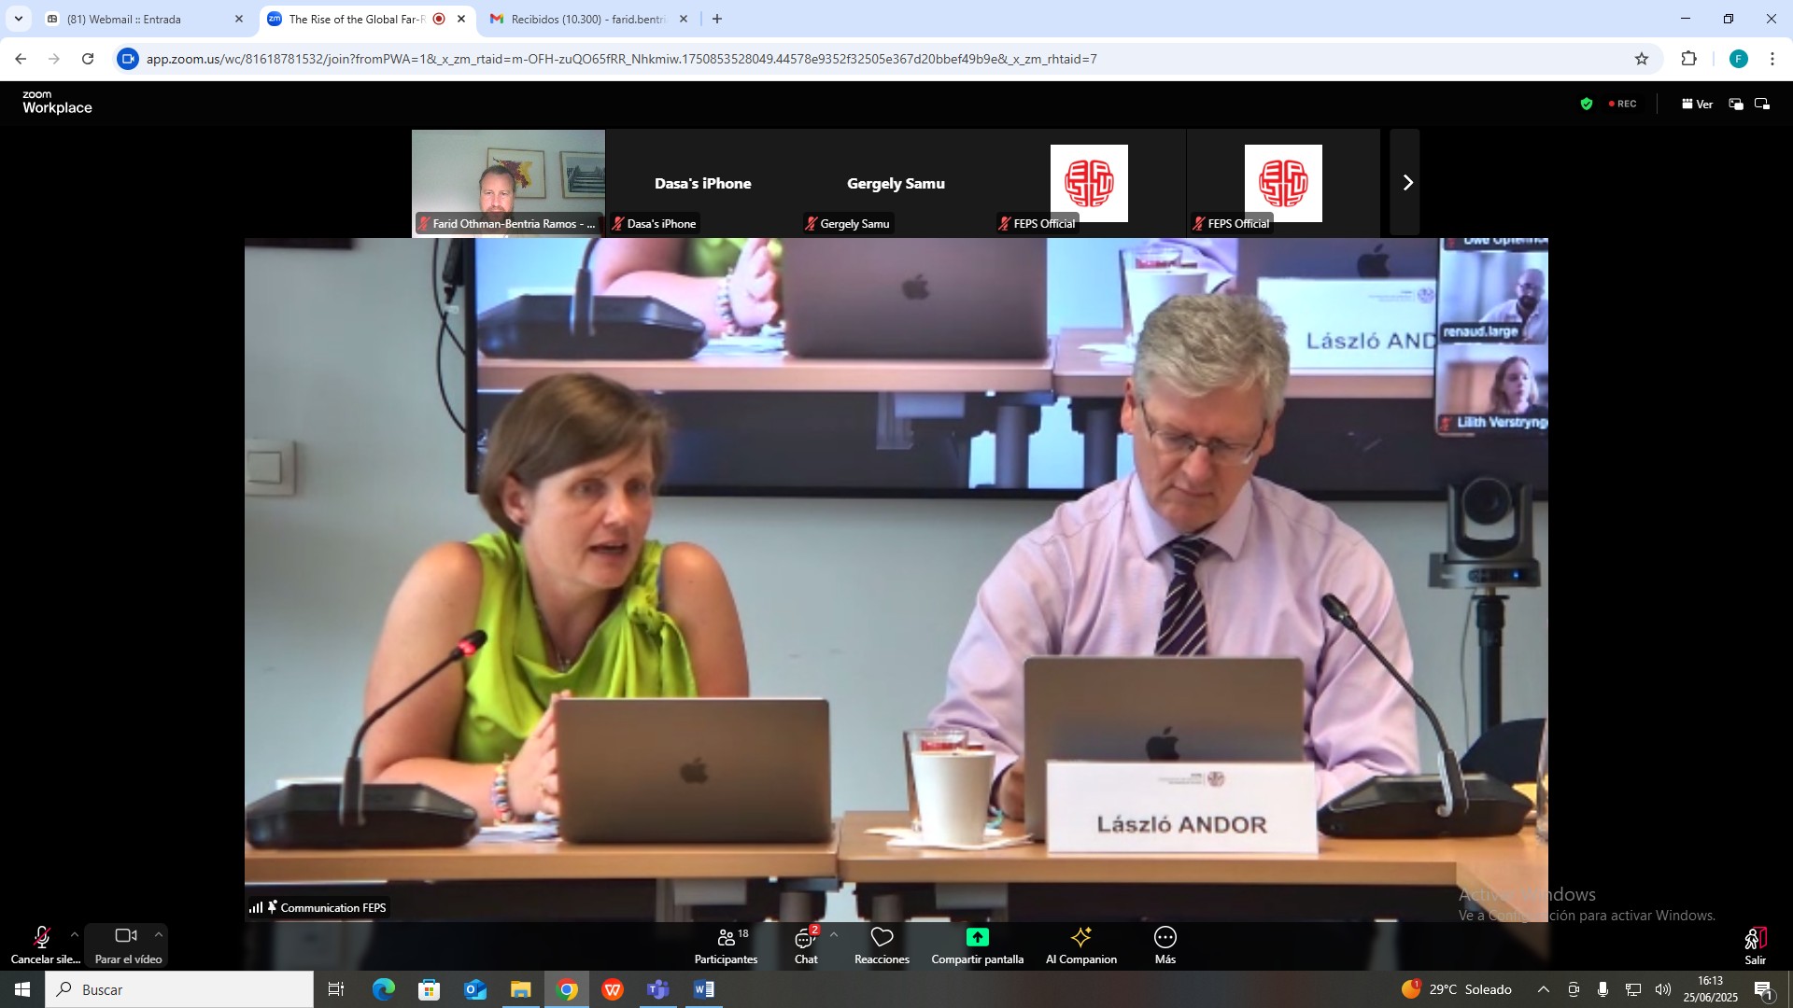1793x1008 pixels.
Task: Click the Compartir pantalla button
Action: (977, 945)
